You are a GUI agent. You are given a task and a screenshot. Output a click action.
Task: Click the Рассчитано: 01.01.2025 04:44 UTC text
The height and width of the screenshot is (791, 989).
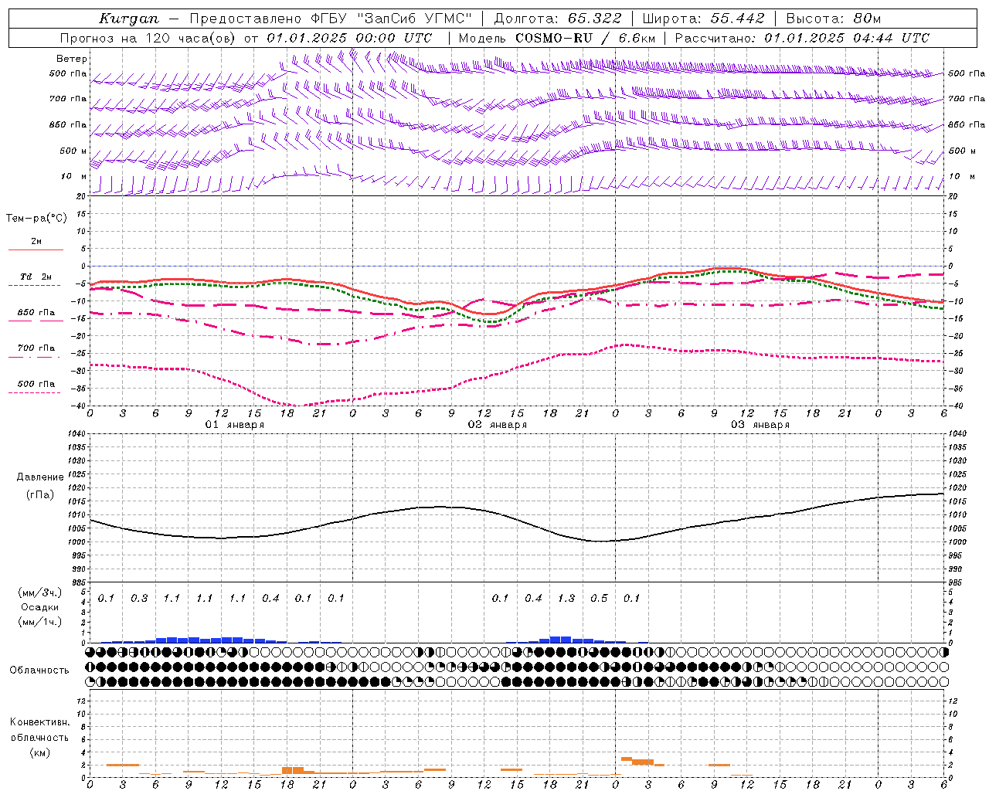point(802,38)
